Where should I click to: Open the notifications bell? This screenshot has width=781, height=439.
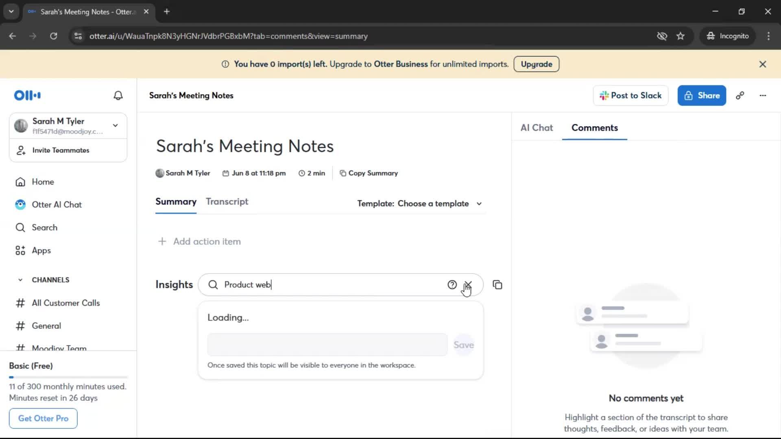118,96
